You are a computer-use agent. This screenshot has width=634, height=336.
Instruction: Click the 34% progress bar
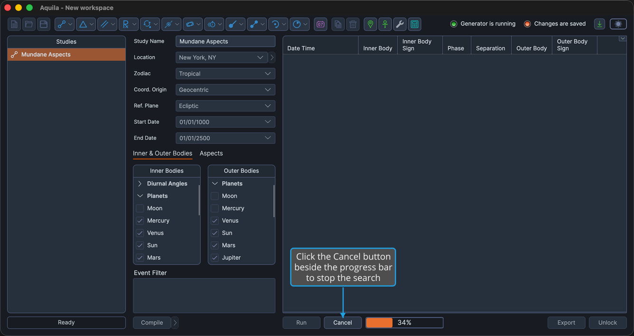tap(404, 323)
